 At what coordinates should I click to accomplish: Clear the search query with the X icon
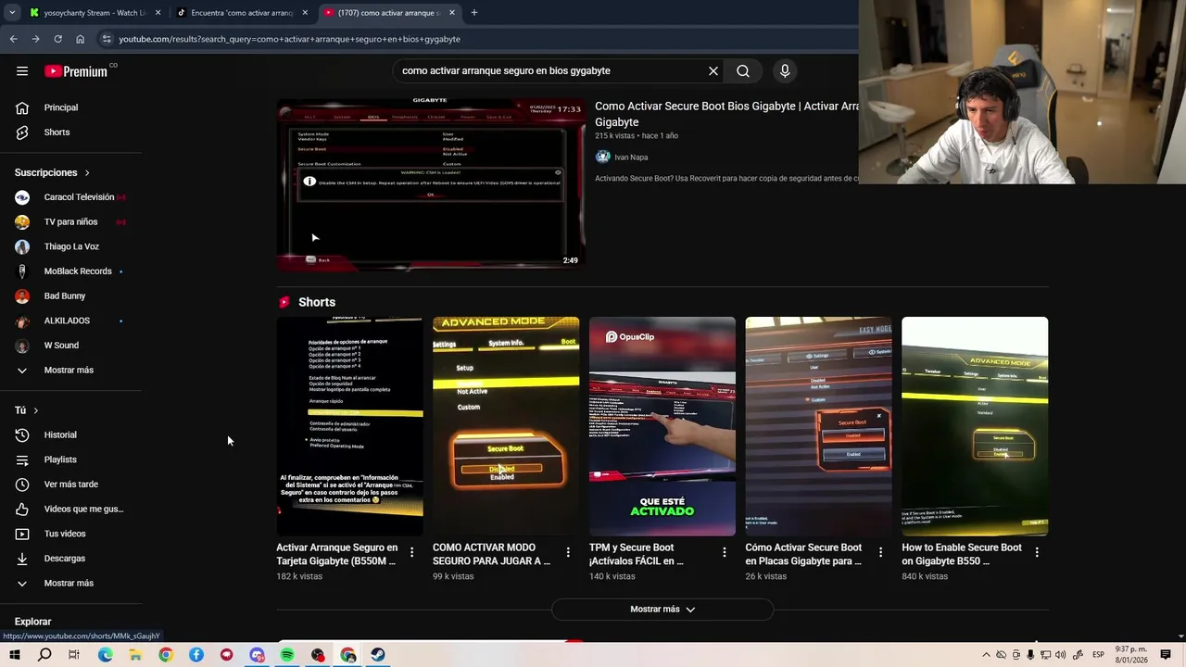coord(713,70)
